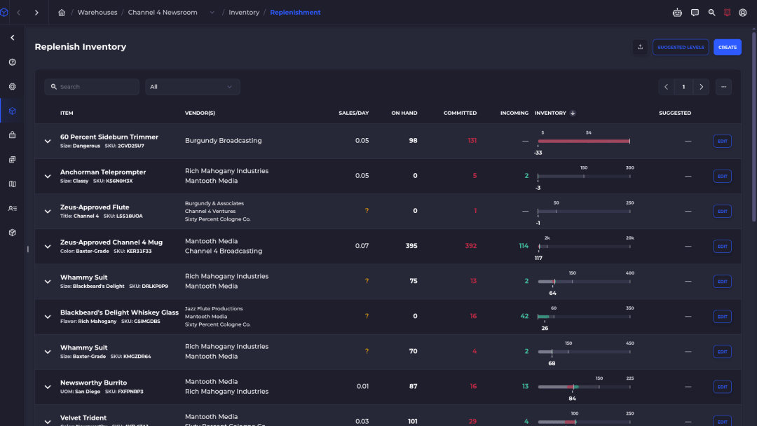Sort by the Item column header

(x=67, y=114)
